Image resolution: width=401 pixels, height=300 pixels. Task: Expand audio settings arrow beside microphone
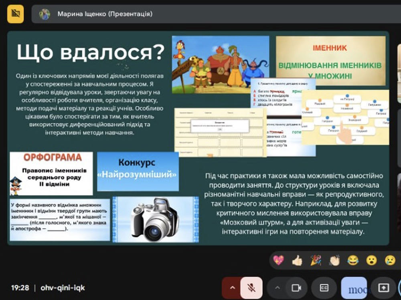232,288
